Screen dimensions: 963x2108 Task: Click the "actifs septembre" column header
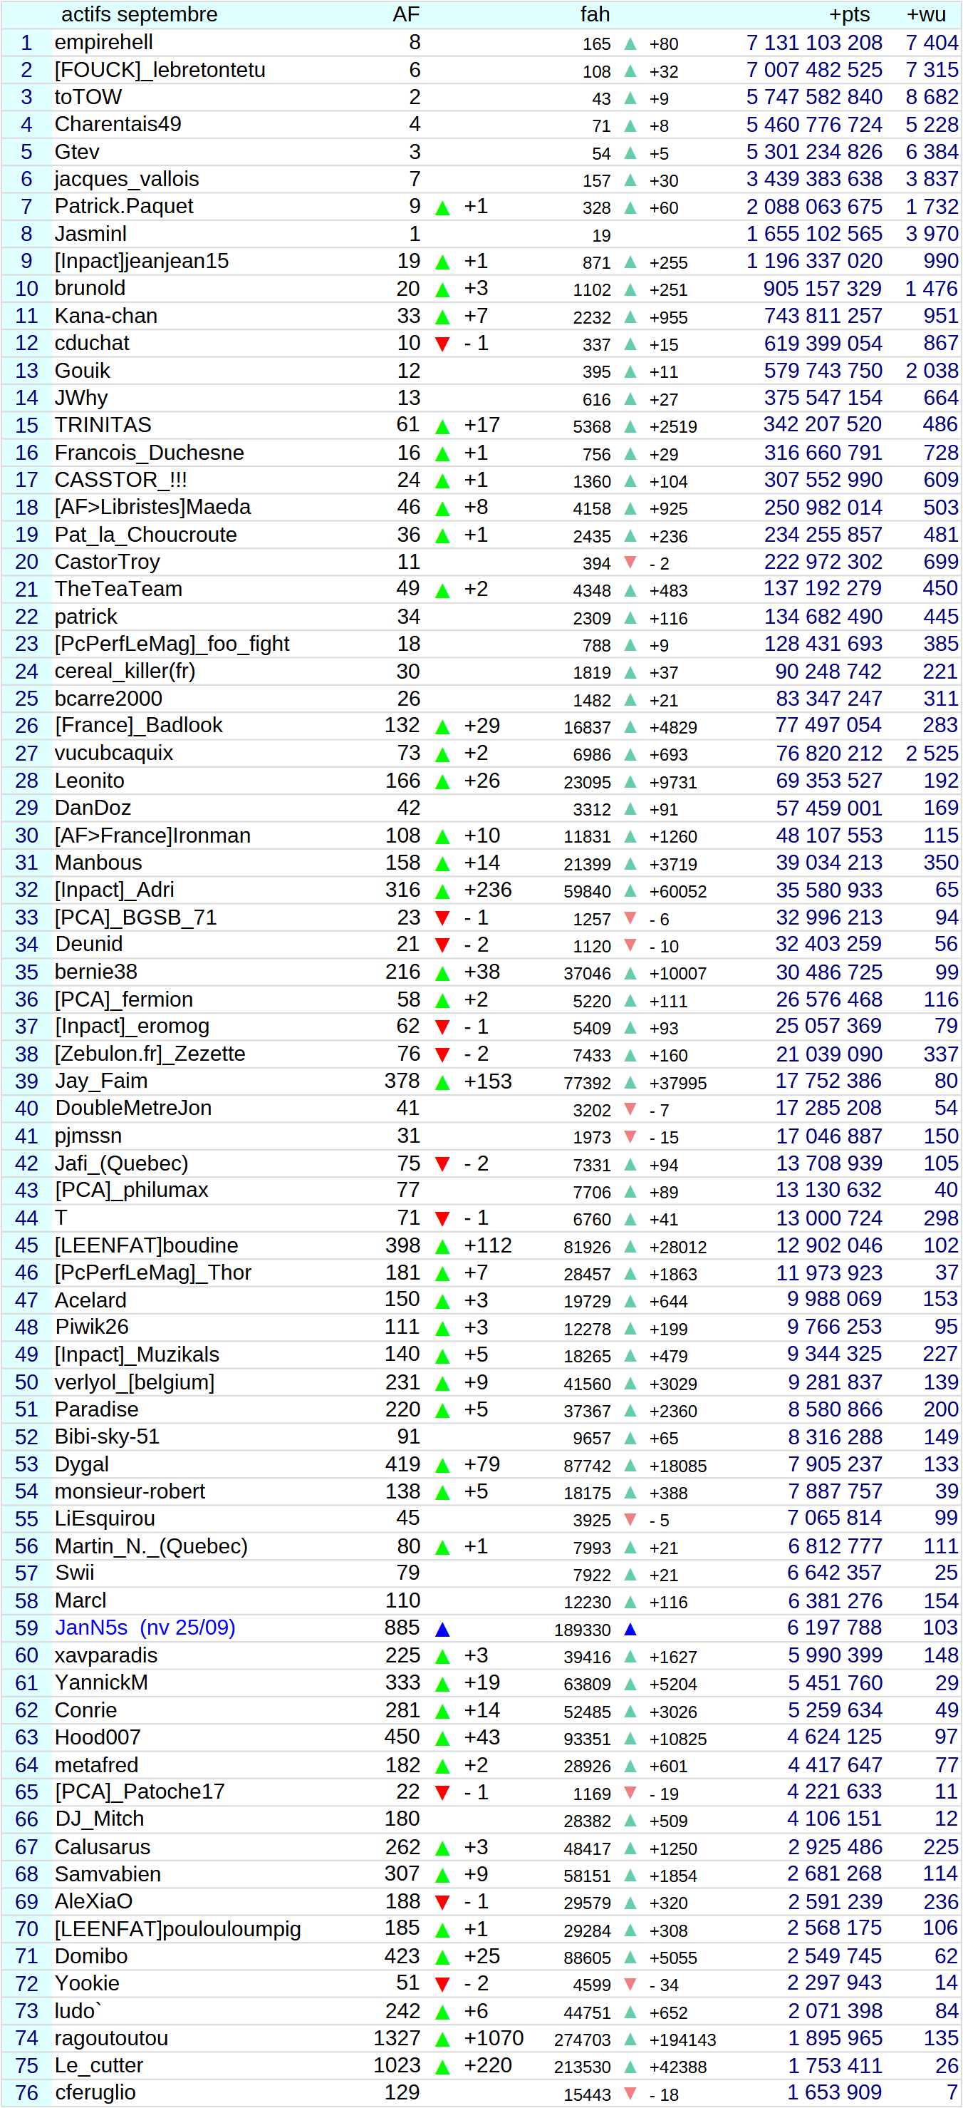click(139, 15)
